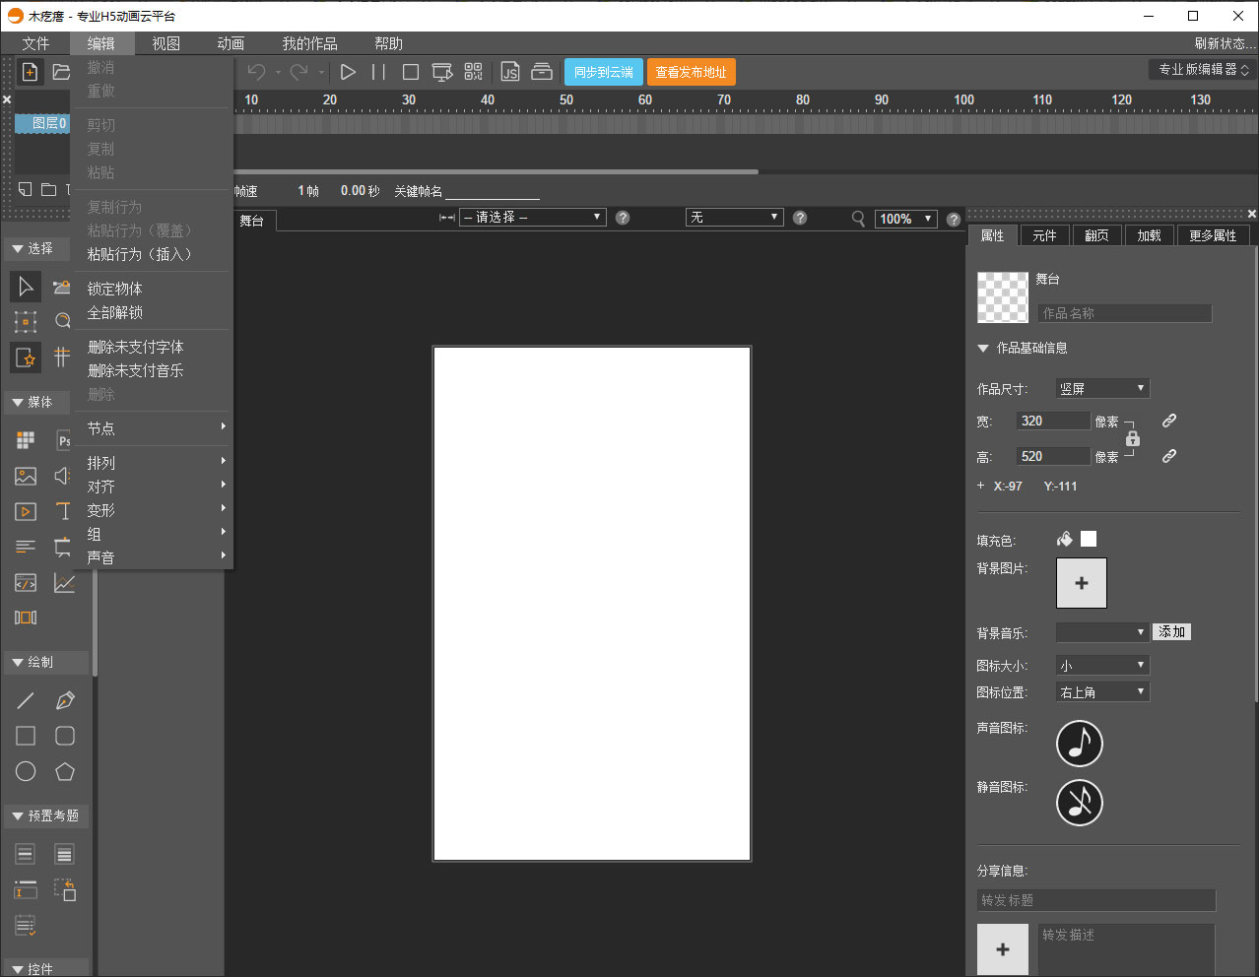Toggle the width-height aspect ratio lock

point(1133,438)
